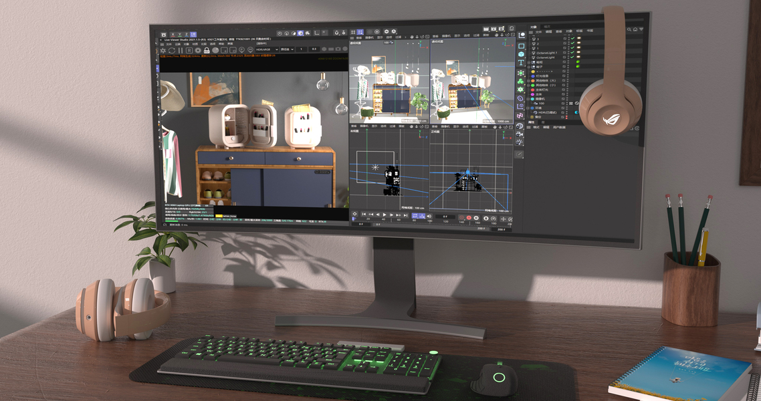Open the first Live Viewer menu after hamburger
This screenshot has height=401, width=761.
(169, 44)
